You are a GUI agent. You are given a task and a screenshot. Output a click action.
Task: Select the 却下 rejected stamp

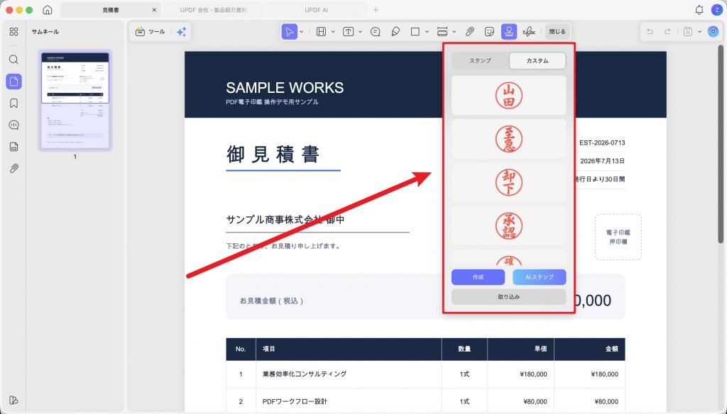(508, 182)
